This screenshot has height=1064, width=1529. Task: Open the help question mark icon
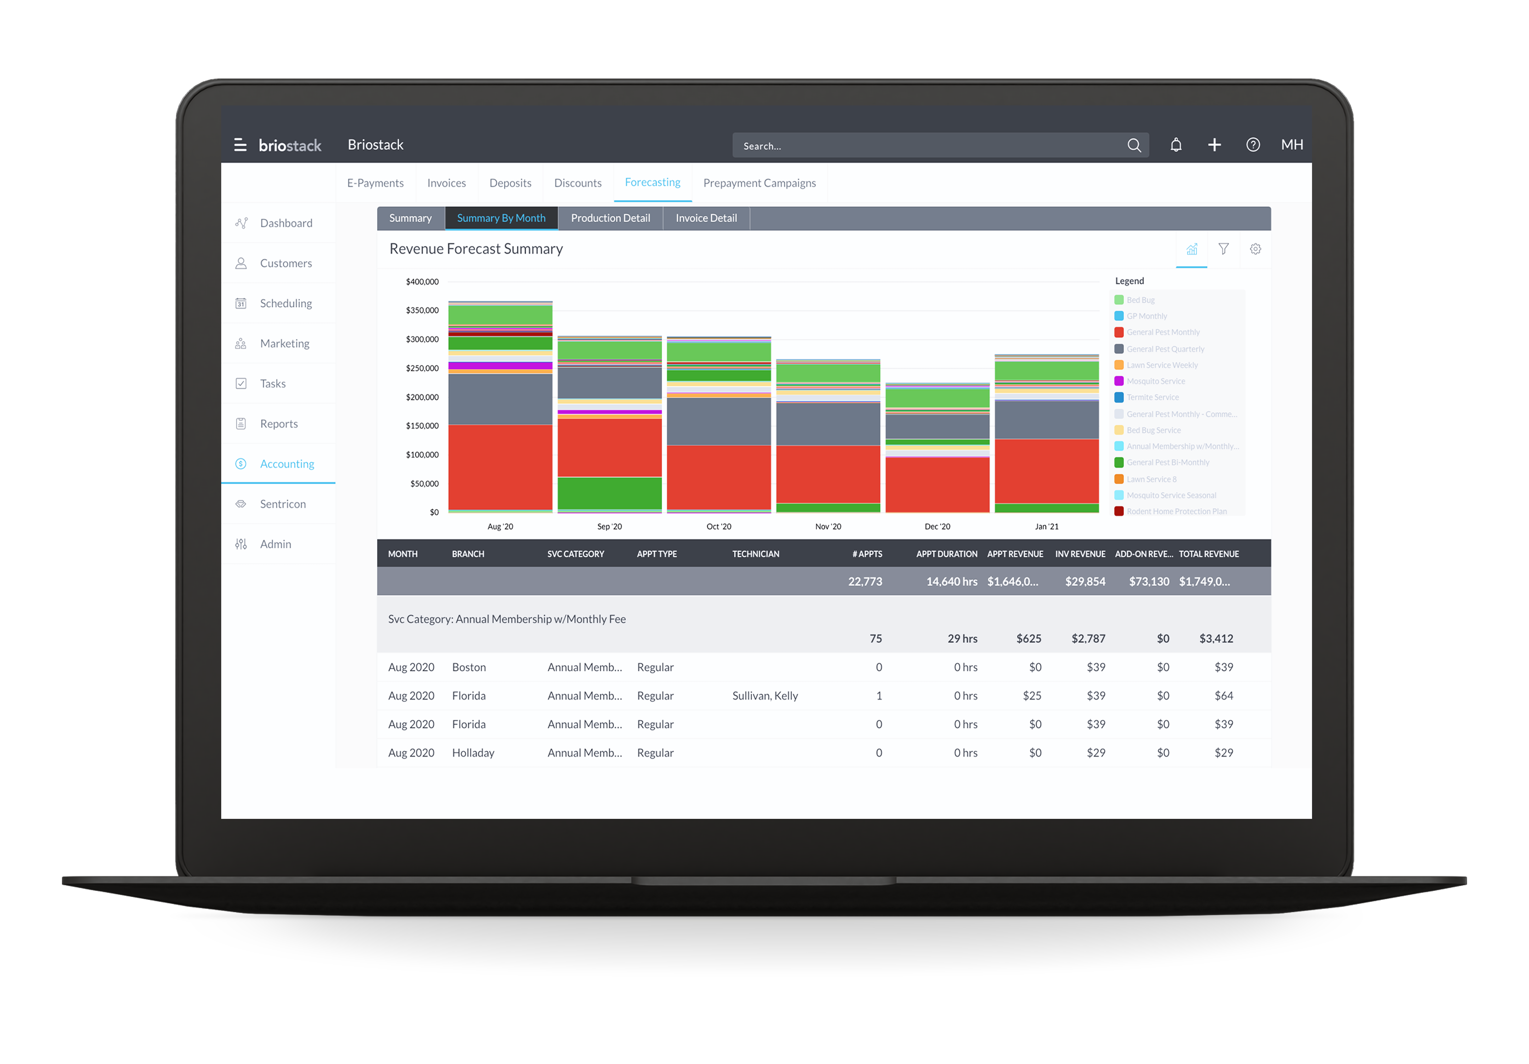[x=1253, y=145]
